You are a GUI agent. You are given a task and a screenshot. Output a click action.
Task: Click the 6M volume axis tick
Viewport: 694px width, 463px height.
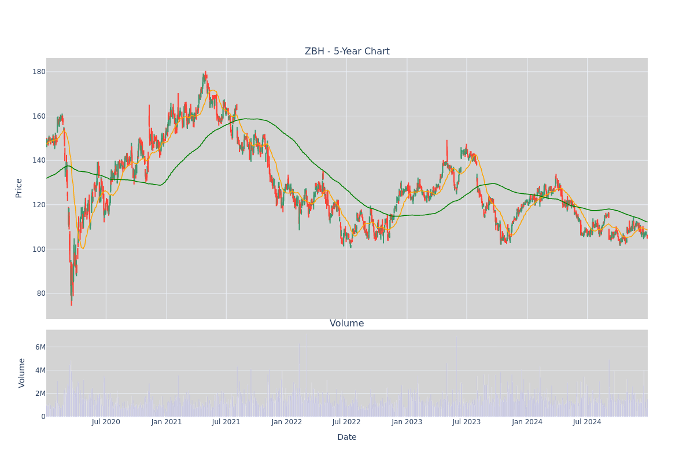[x=40, y=347]
